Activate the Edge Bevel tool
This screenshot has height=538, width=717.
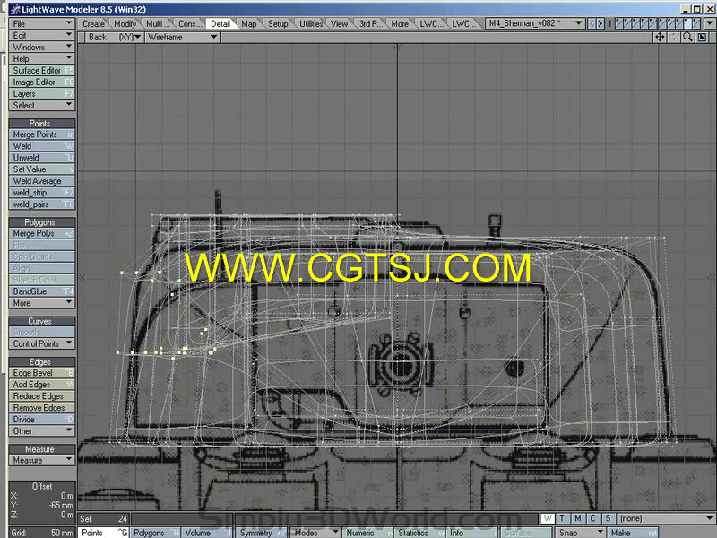(x=42, y=373)
